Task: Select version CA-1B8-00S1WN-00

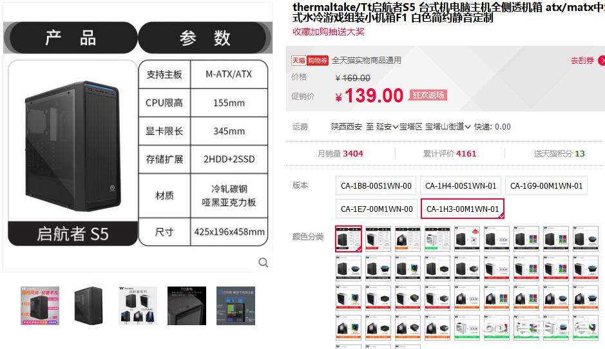Action: 376,186
